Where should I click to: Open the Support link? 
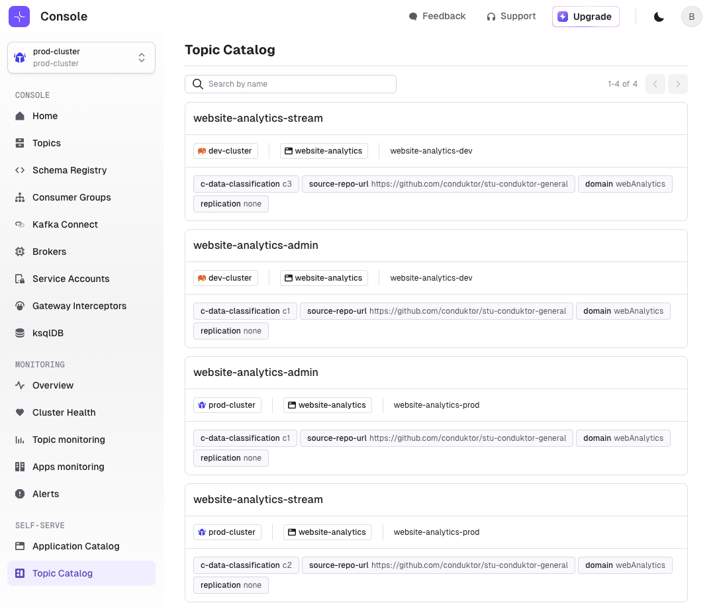click(511, 17)
